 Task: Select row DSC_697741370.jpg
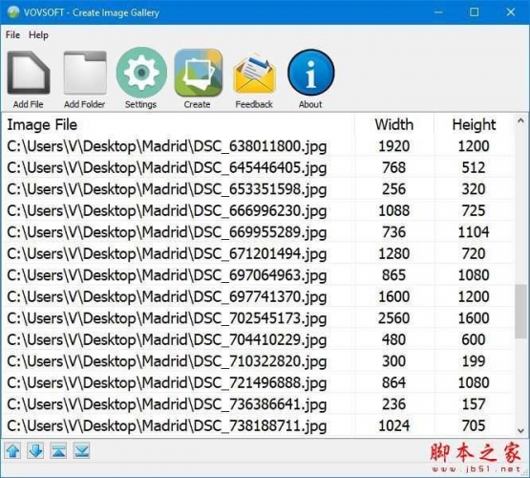click(259, 296)
